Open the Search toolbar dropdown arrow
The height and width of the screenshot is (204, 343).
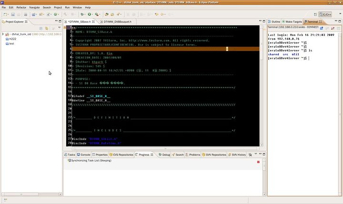point(121,14)
